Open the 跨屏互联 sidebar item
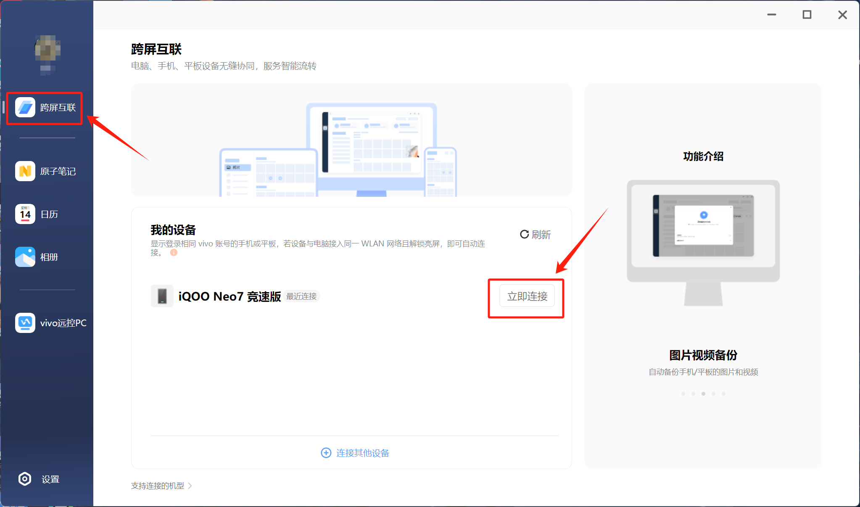 (45, 108)
